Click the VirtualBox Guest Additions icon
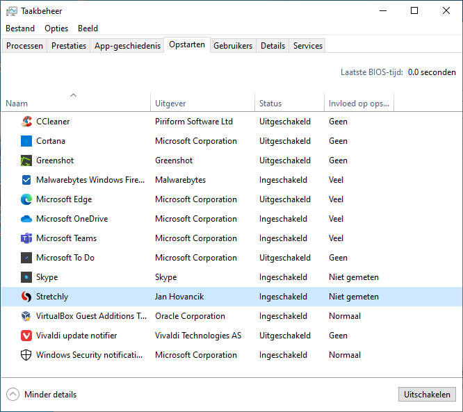The width and height of the screenshot is (463, 412). (x=26, y=316)
